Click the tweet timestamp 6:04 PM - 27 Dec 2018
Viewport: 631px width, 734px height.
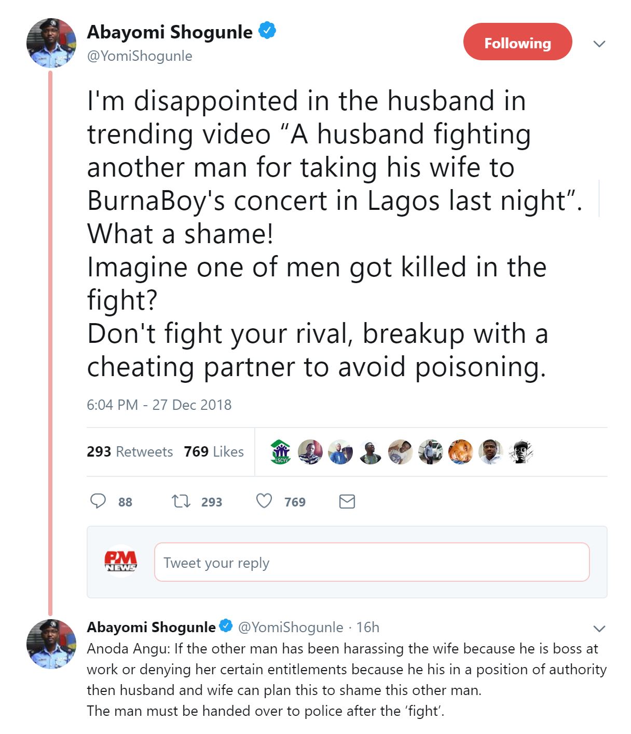(159, 405)
